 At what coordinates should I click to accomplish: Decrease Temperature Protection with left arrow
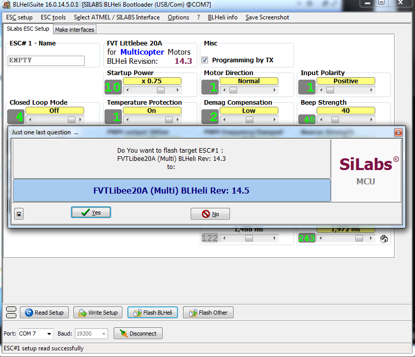pyautogui.click(x=127, y=120)
